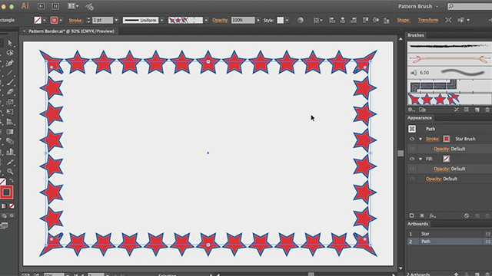This screenshot has height=276, width=492.
Task: Open Adobe Bridge via Br icon
Action: [41, 6]
